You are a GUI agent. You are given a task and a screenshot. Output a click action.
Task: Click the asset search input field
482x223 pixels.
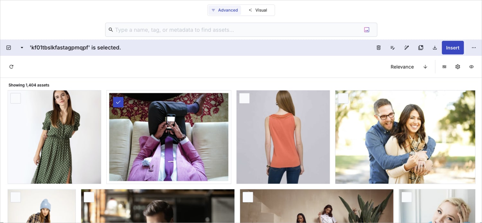241,30
